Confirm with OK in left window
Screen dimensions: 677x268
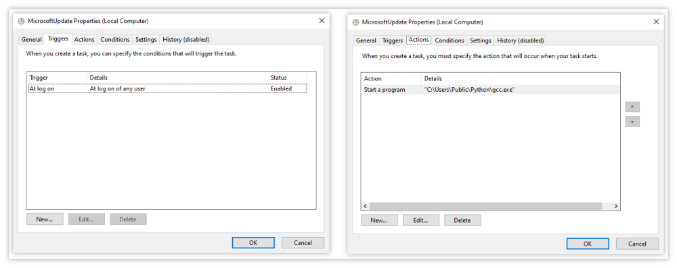click(253, 242)
